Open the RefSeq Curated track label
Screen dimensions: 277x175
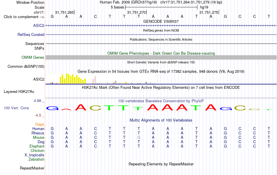pos(31,35)
